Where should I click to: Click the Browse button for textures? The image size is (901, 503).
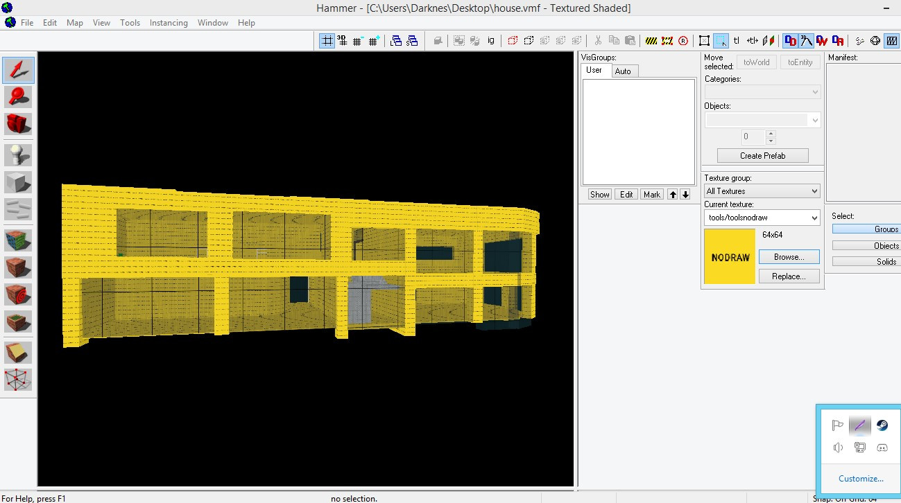click(x=789, y=256)
